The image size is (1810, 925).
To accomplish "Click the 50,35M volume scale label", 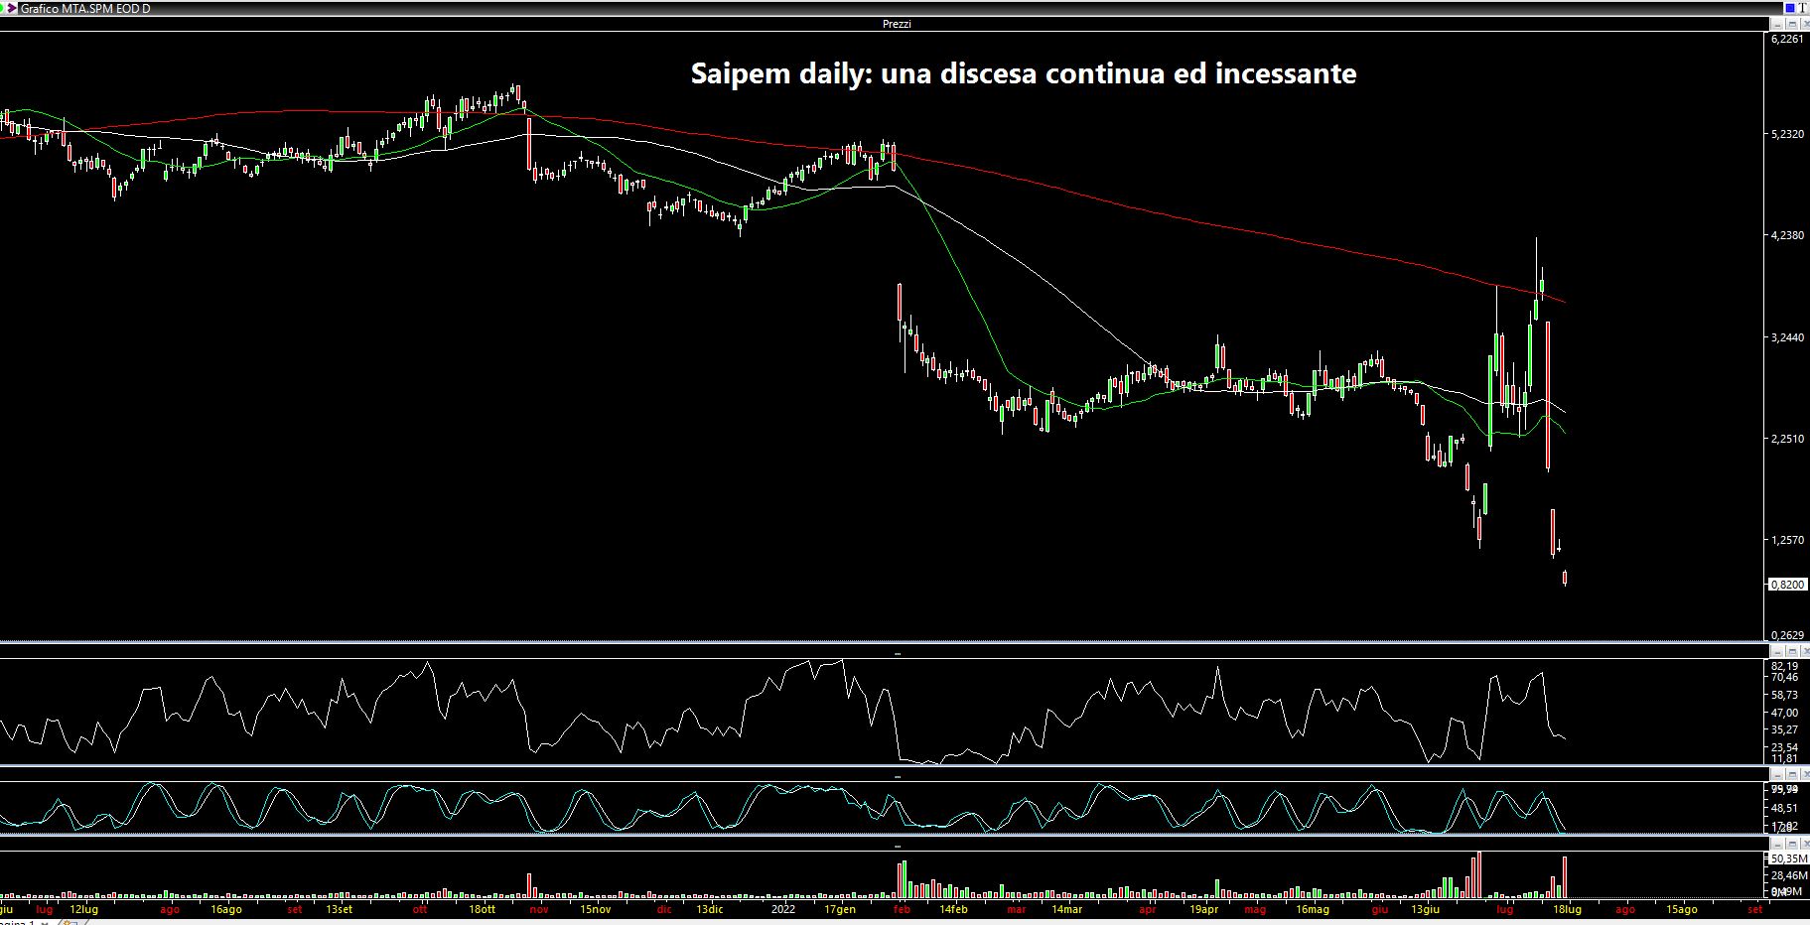I will [x=1788, y=858].
